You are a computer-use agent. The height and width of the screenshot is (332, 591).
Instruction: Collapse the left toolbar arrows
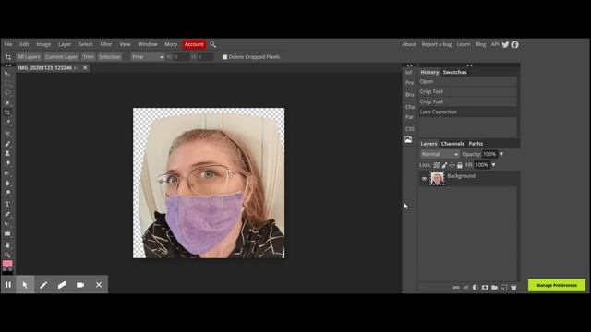pyautogui.click(x=8, y=65)
